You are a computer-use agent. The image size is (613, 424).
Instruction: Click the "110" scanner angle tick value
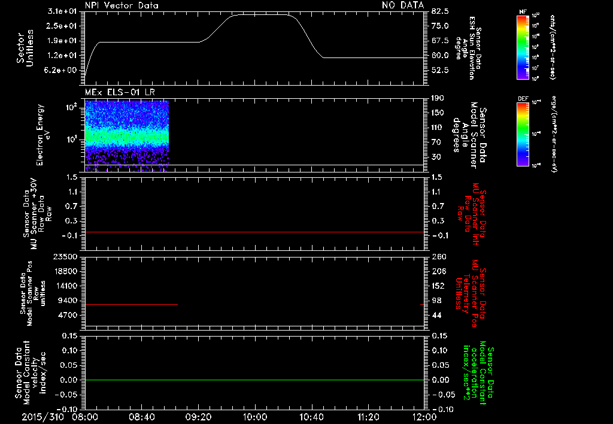438,128
